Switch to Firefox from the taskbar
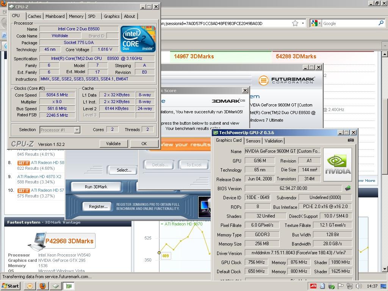The height and width of the screenshot is (291, 388). point(43,286)
